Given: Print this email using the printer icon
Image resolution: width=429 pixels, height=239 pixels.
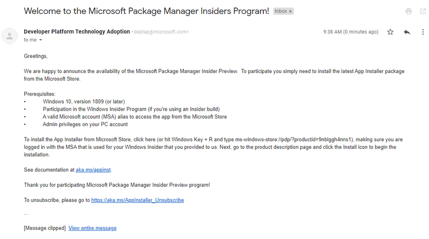Looking at the screenshot, I should (409, 11).
